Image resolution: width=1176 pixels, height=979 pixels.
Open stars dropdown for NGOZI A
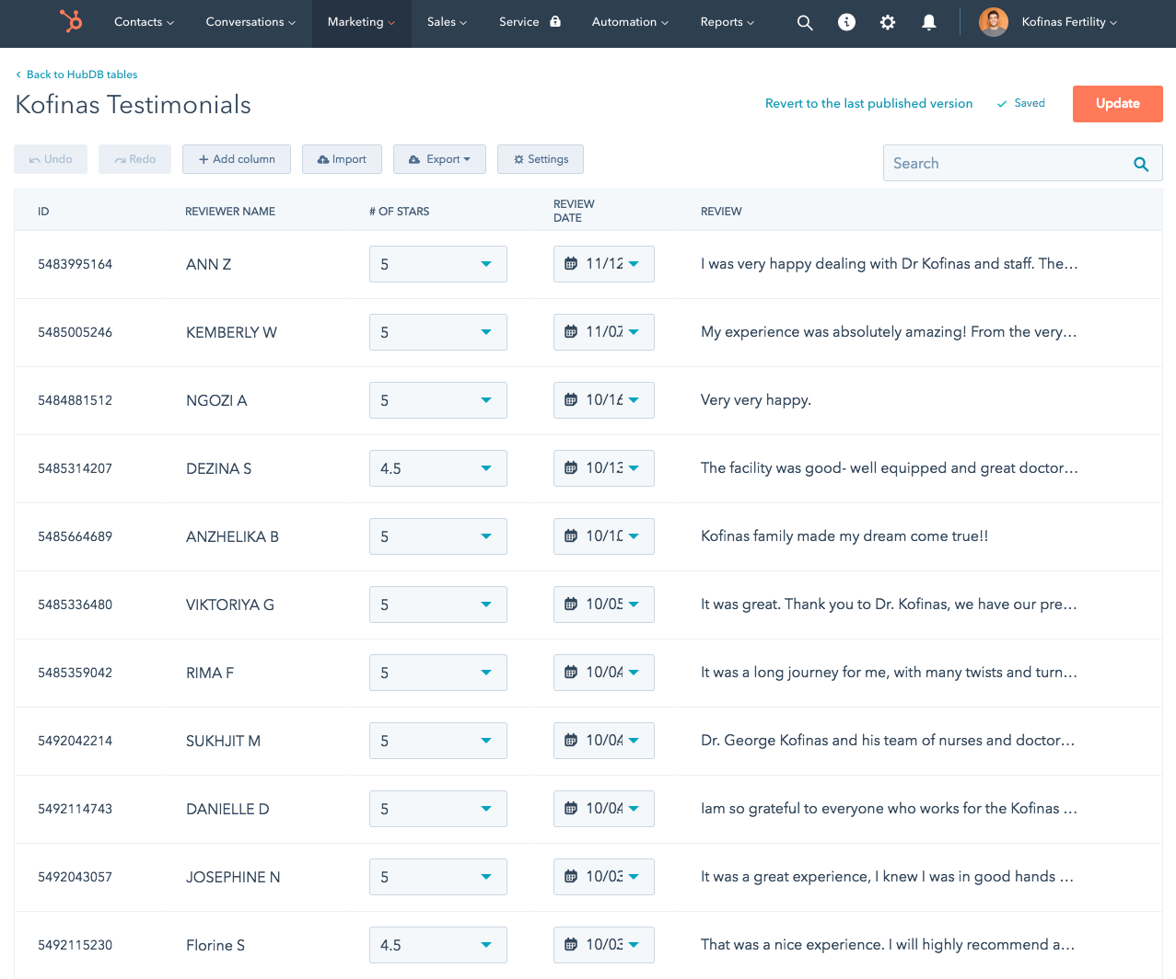pyautogui.click(x=438, y=400)
